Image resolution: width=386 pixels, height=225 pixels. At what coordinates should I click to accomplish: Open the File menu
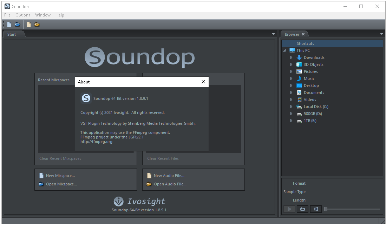point(7,15)
